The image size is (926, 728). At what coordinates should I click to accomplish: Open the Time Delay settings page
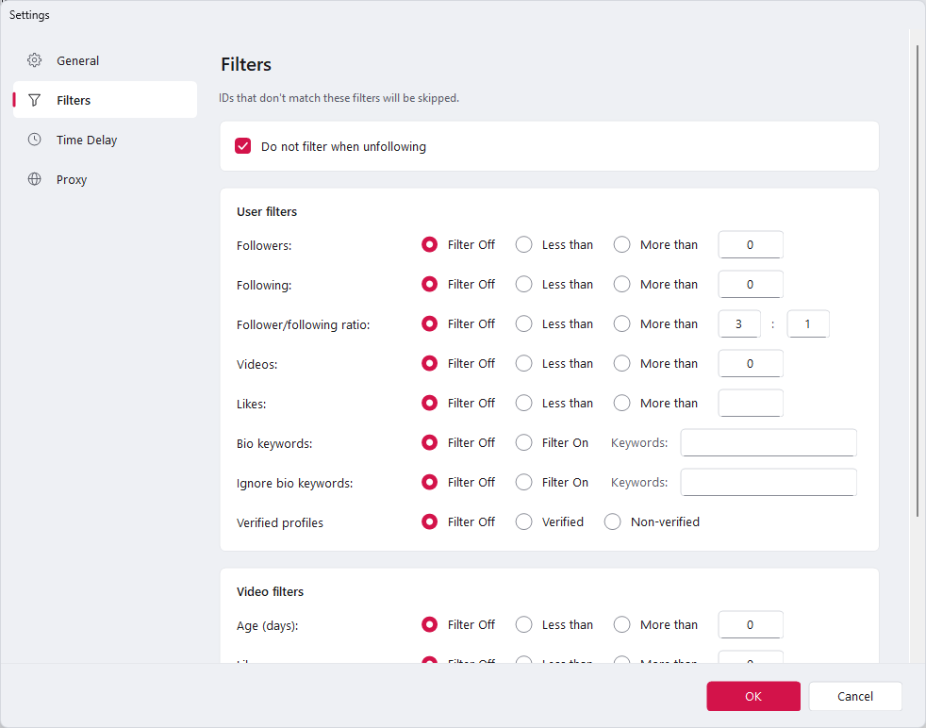pyautogui.click(x=105, y=140)
